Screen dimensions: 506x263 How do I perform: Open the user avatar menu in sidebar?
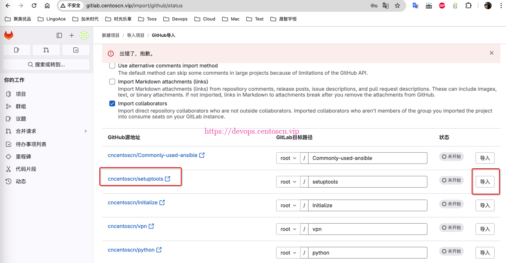click(x=84, y=35)
